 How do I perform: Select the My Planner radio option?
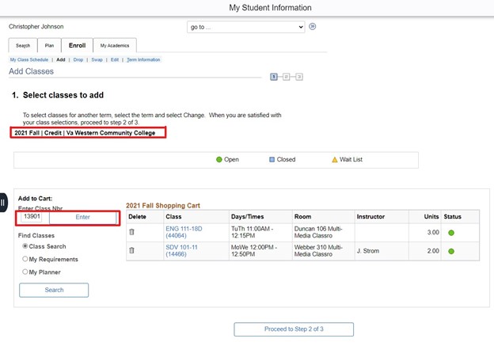click(x=25, y=272)
